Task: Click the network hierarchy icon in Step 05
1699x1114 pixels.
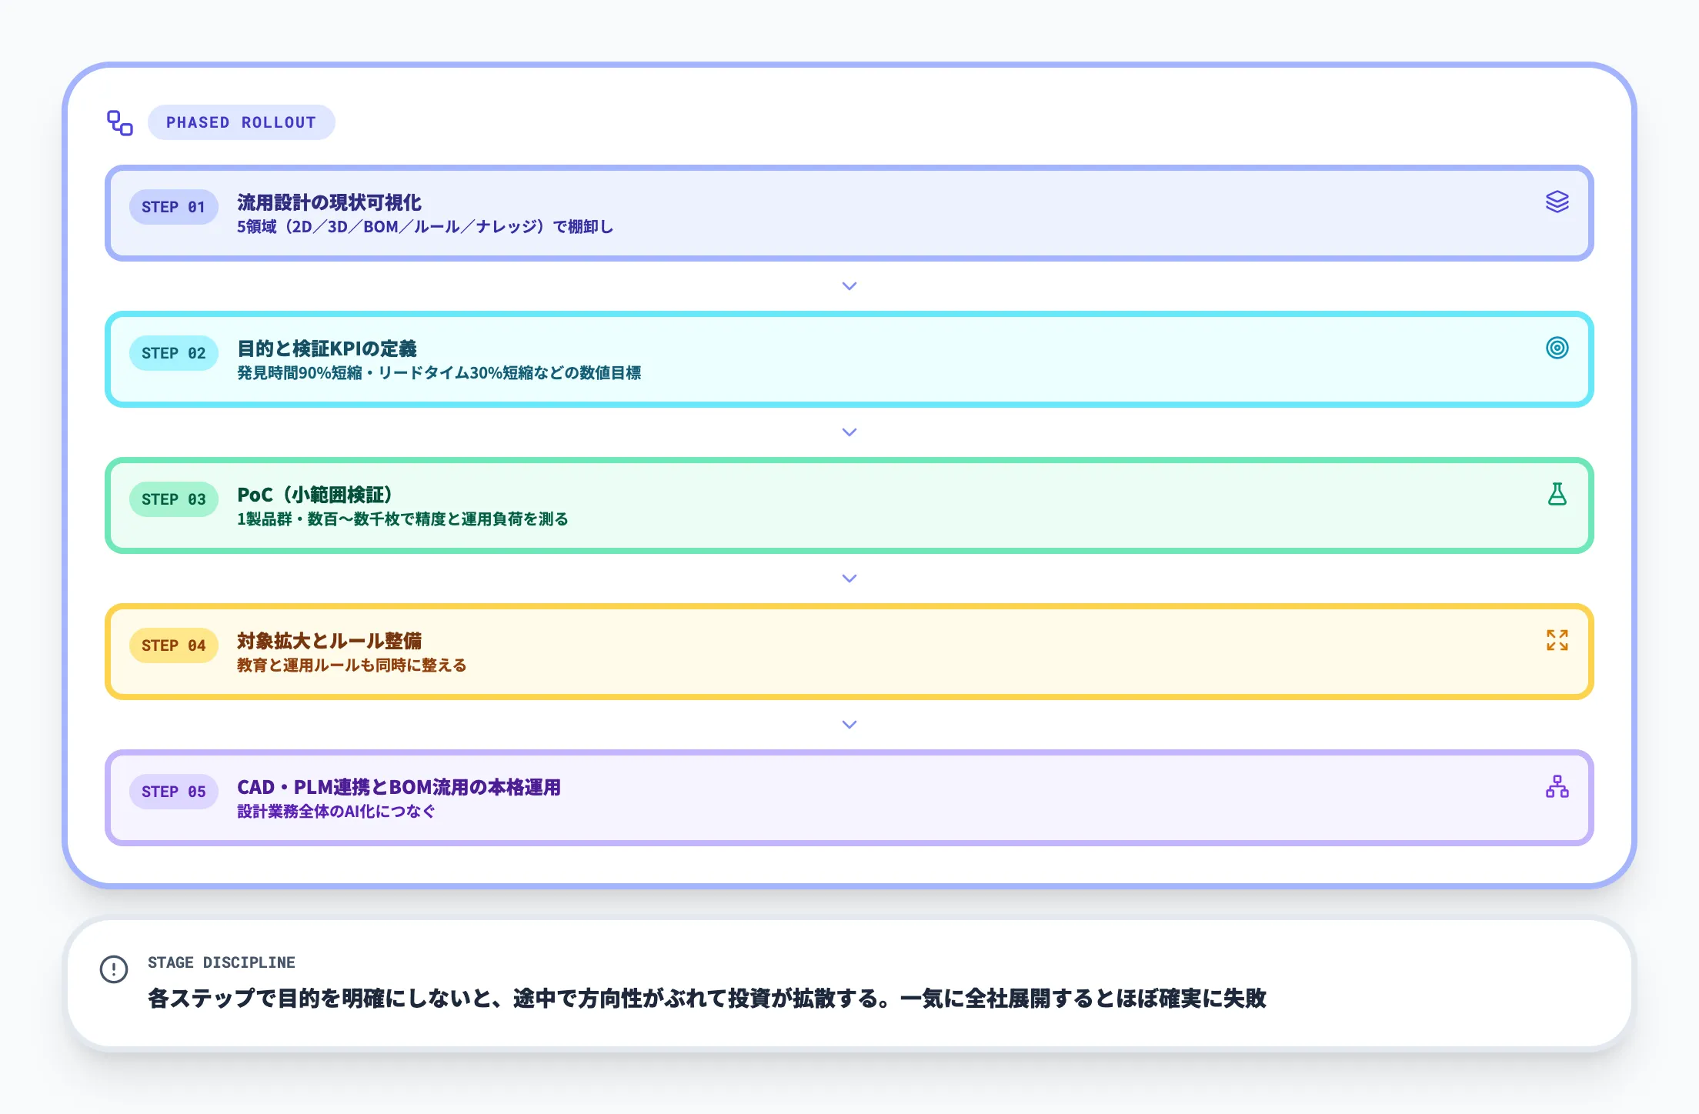Action: pyautogui.click(x=1557, y=786)
